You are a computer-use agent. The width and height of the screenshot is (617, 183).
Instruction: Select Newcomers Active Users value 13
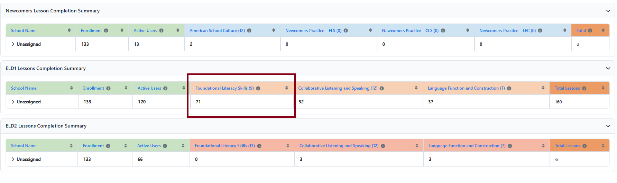pos(137,44)
